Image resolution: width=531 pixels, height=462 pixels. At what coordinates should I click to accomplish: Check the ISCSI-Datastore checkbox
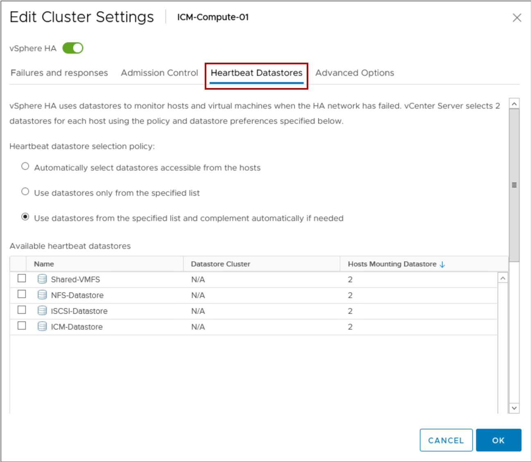click(22, 310)
